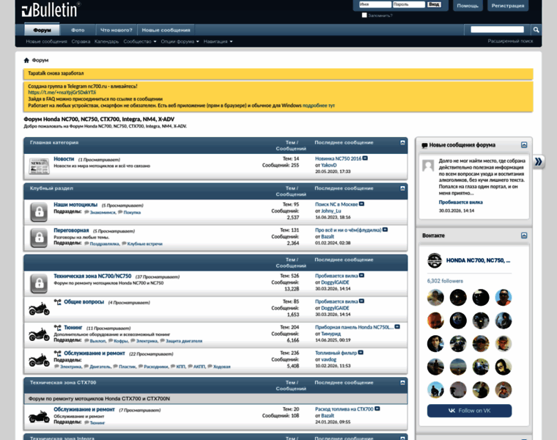Click motorcycle icon in CTX700 section
Viewport: 557px width, 440px height.
click(x=39, y=417)
